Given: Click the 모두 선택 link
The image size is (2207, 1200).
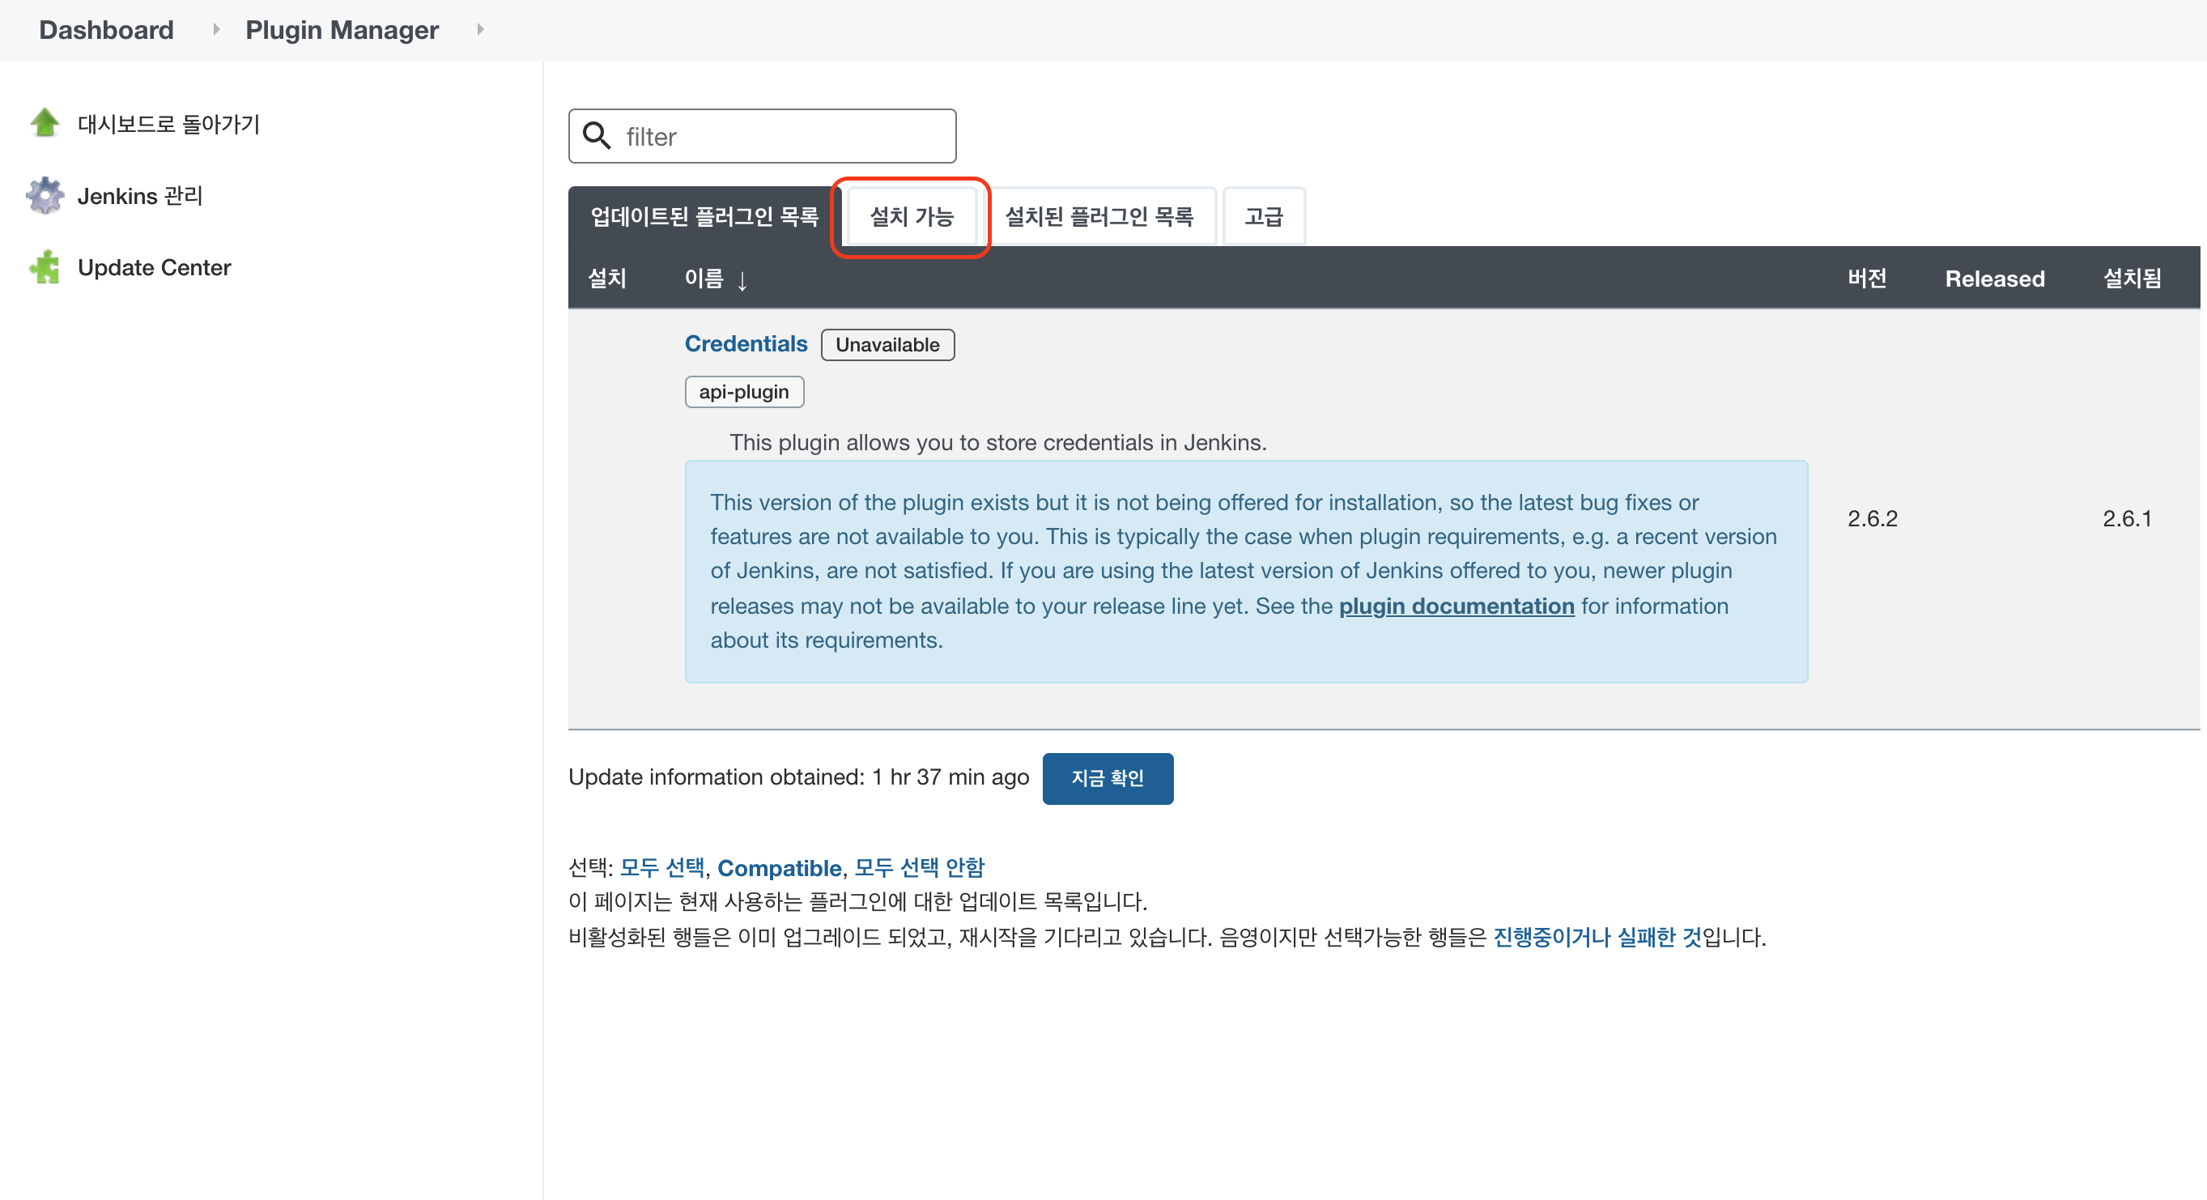Looking at the screenshot, I should (x=661, y=867).
